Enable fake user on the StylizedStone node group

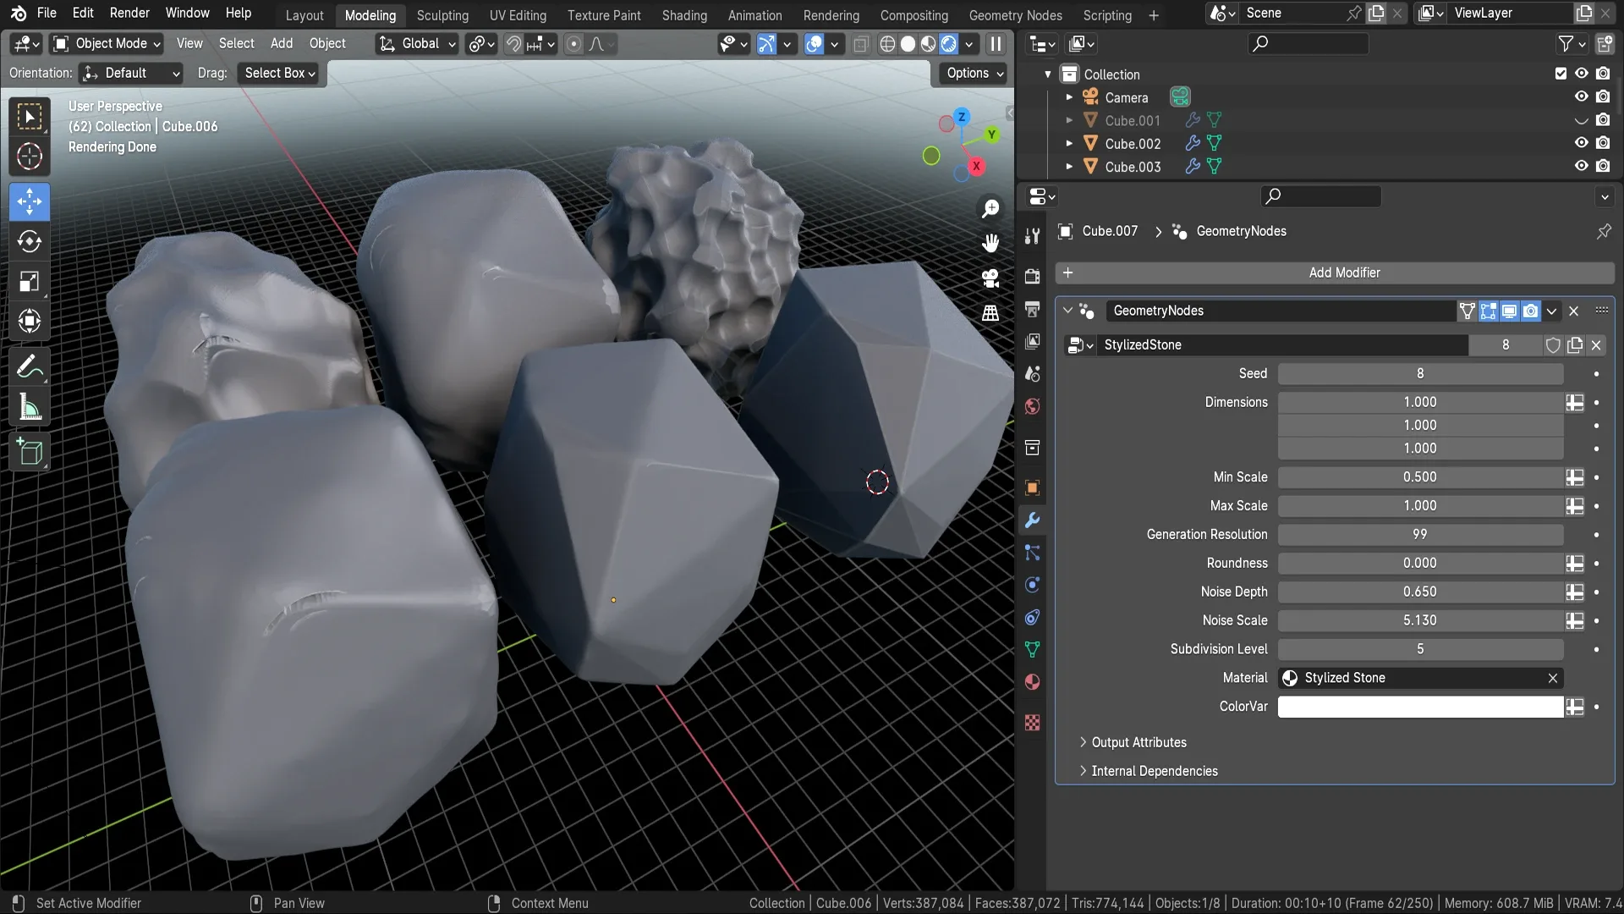click(x=1554, y=345)
